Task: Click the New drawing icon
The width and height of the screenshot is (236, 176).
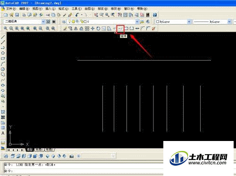Action: coord(6,15)
